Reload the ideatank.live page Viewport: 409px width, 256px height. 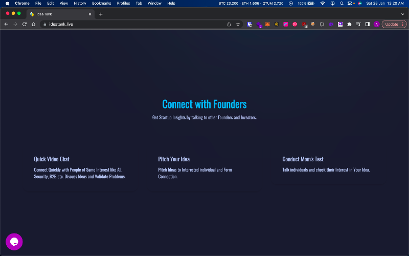tap(25, 24)
